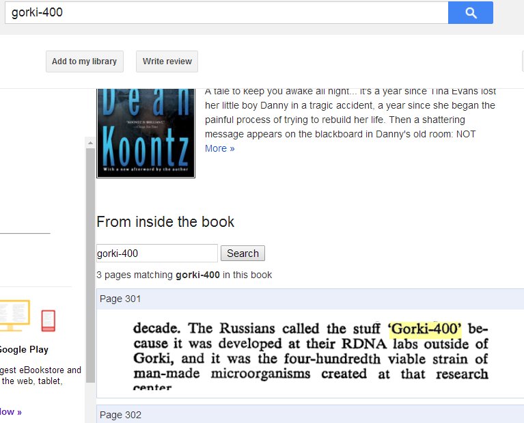Expand the description with More »

click(219, 148)
